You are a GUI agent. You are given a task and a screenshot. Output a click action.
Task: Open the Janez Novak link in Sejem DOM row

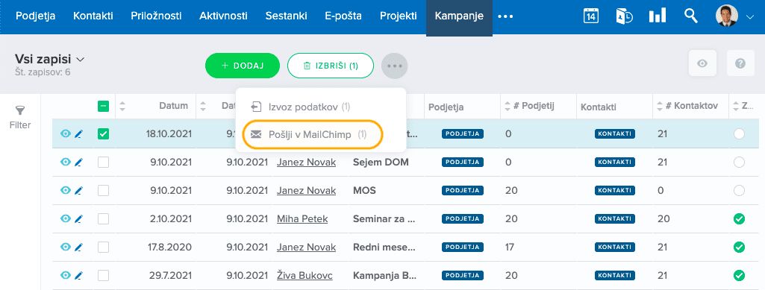pyautogui.click(x=307, y=163)
